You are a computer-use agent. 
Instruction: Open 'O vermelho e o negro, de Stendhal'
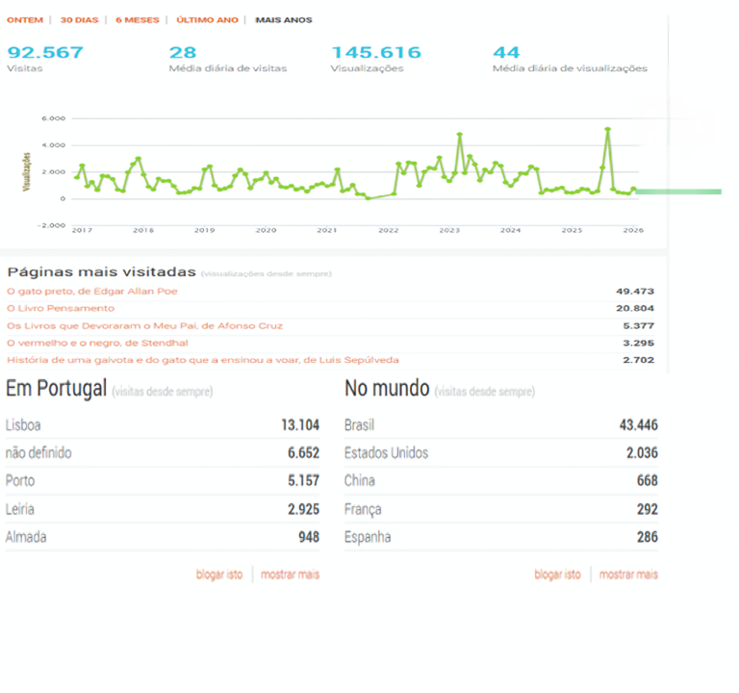coord(97,343)
